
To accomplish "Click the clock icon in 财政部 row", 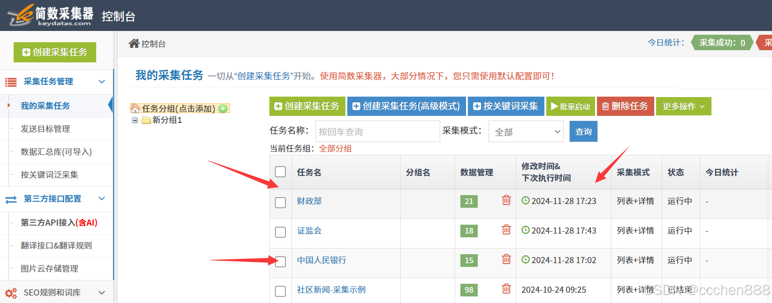I will point(526,200).
